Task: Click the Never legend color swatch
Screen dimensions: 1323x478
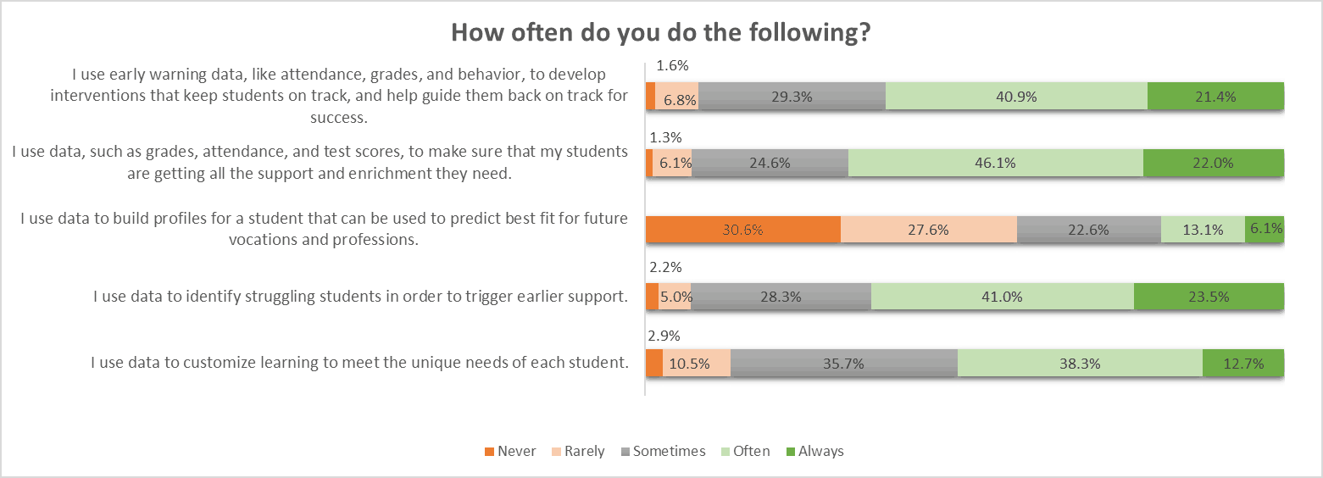Action: (487, 452)
